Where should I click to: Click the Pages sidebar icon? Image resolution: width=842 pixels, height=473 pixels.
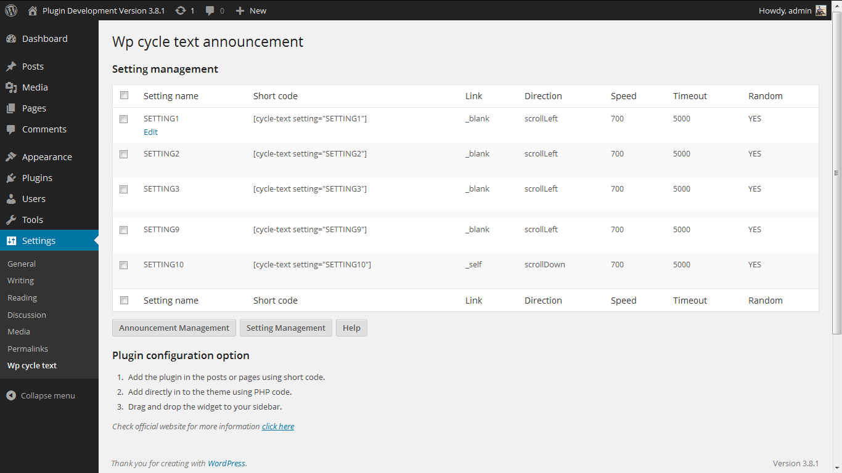pos(11,108)
